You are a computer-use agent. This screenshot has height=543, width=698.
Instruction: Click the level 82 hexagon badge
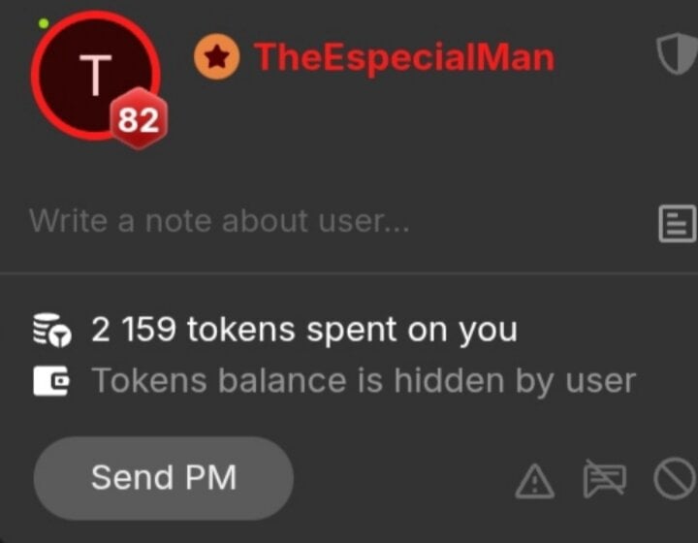tap(139, 119)
